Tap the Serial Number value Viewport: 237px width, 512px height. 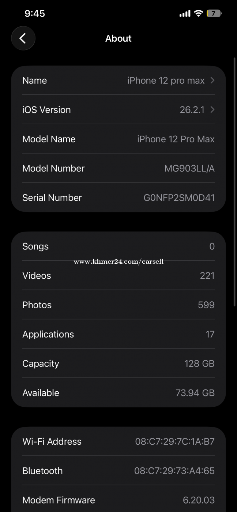pyautogui.click(x=179, y=197)
